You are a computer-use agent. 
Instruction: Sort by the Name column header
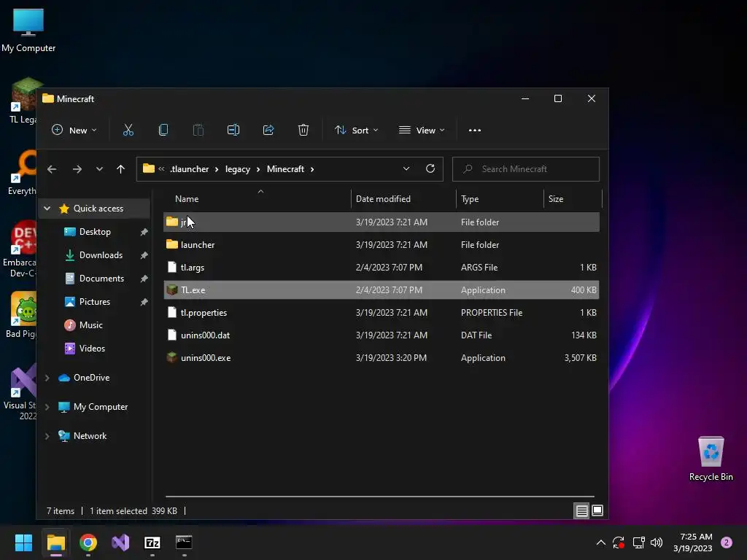[x=187, y=199]
